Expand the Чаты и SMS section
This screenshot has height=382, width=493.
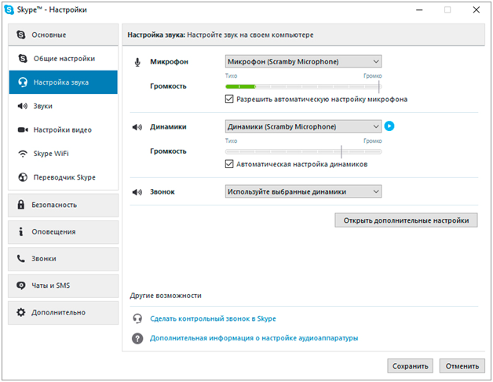[64, 286]
